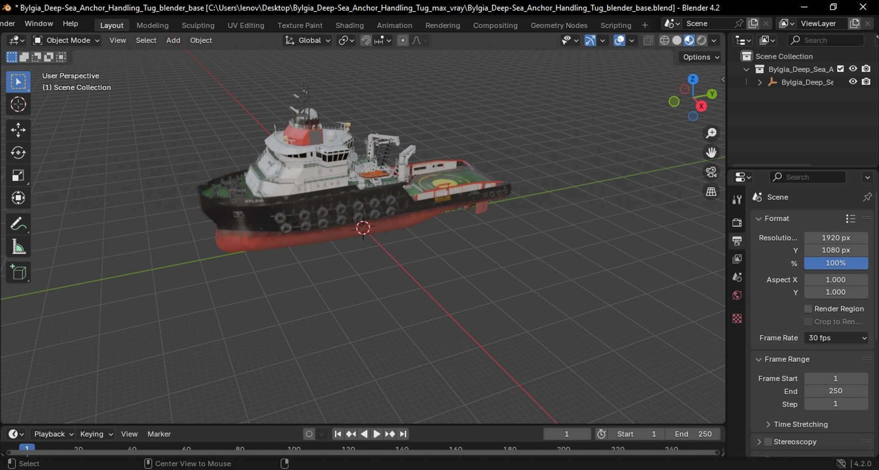879x470 pixels.
Task: Open shading options dropdown arrow
Action: (x=714, y=40)
